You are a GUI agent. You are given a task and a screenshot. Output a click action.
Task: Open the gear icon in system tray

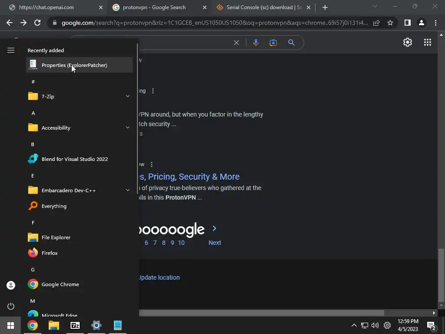pyautogui.click(x=387, y=325)
